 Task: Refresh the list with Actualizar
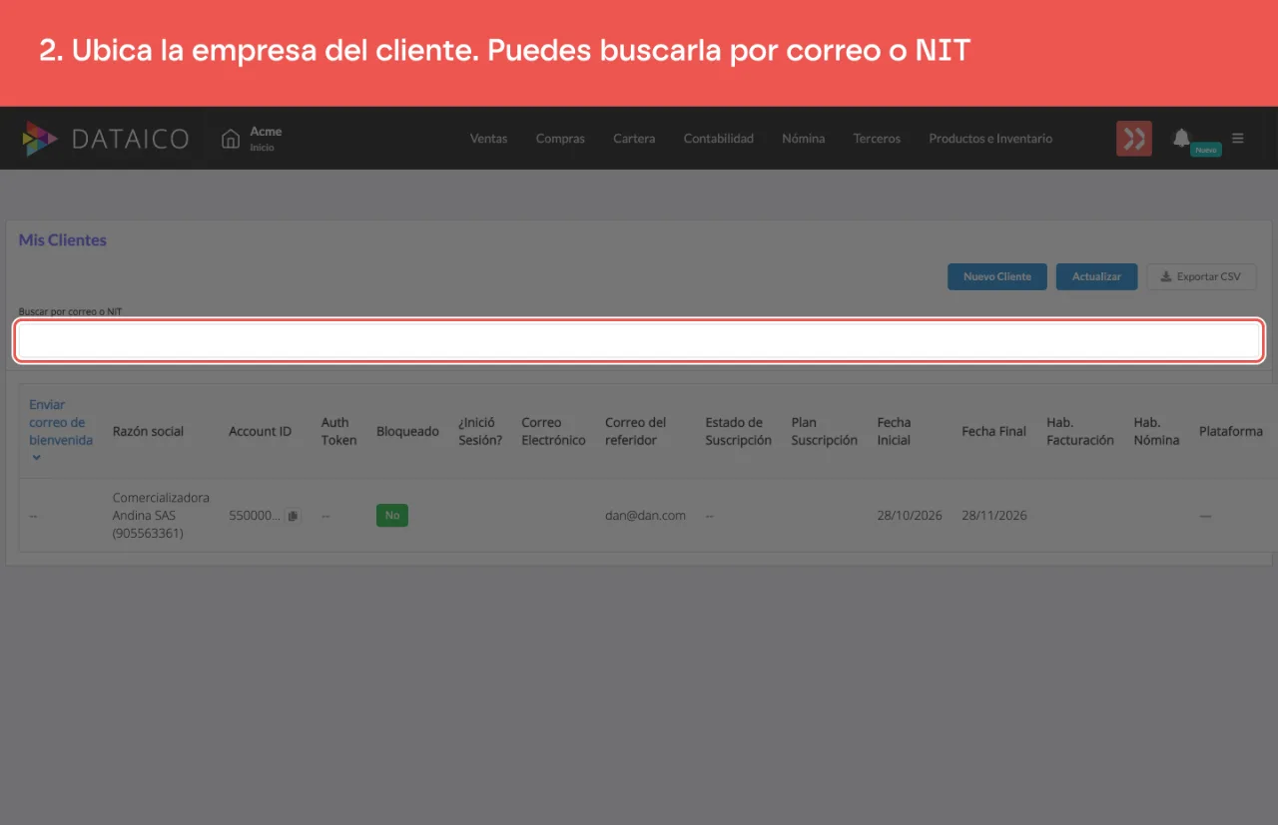1096,276
